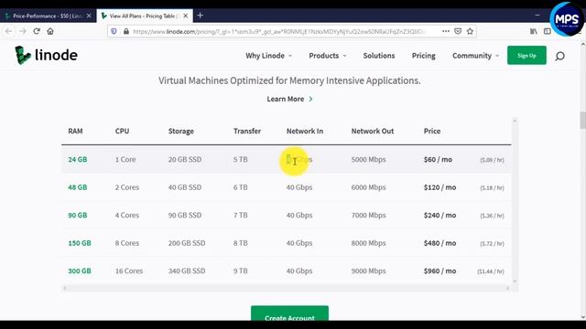
Task: Click the browser Back arrow
Action: point(8,31)
